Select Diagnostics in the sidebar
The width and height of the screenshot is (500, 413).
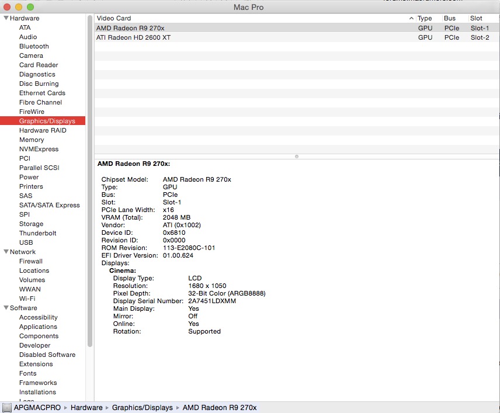click(37, 74)
